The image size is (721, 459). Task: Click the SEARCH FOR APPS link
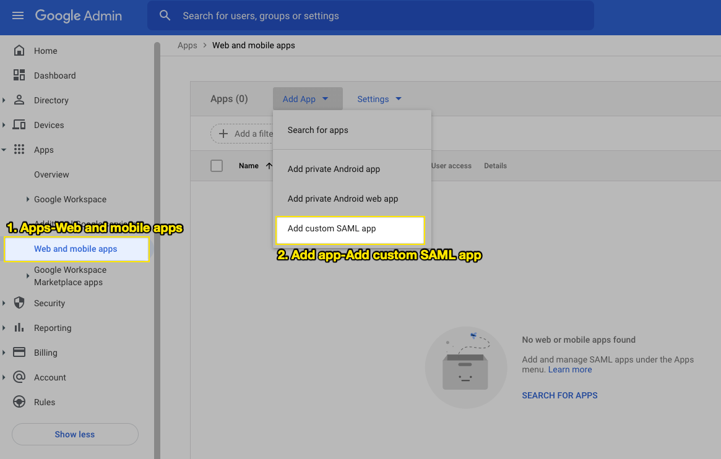[559, 396]
